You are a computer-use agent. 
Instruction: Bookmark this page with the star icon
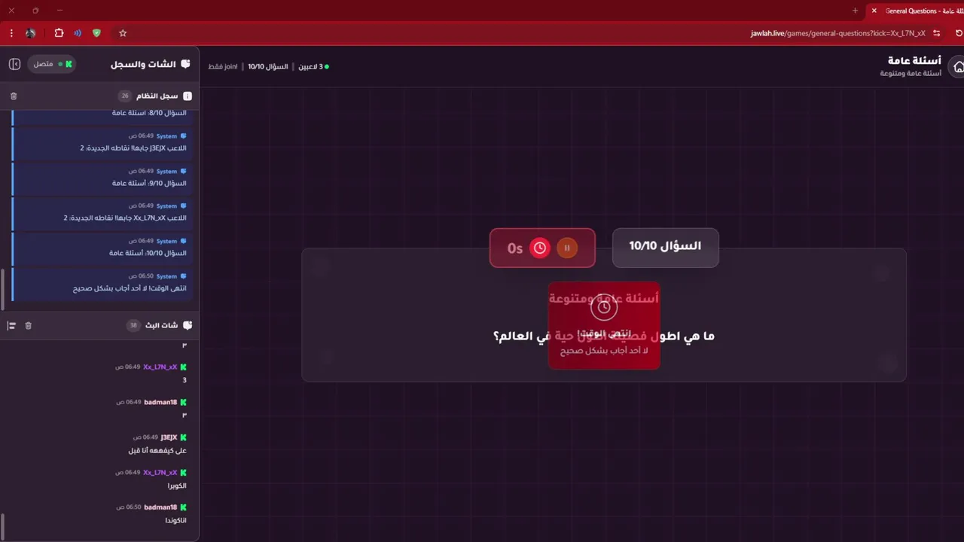[x=123, y=33]
